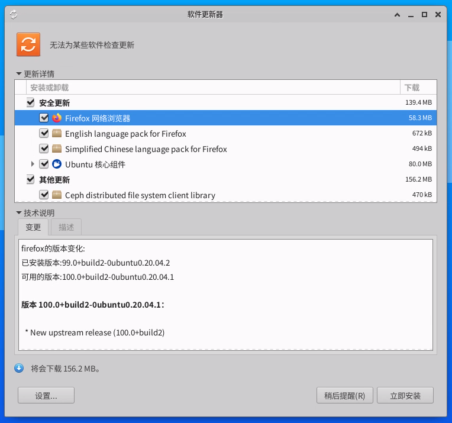The image size is (452, 423).
Task: Click the firefox的版本变化 heading line
Action: (x=53, y=248)
